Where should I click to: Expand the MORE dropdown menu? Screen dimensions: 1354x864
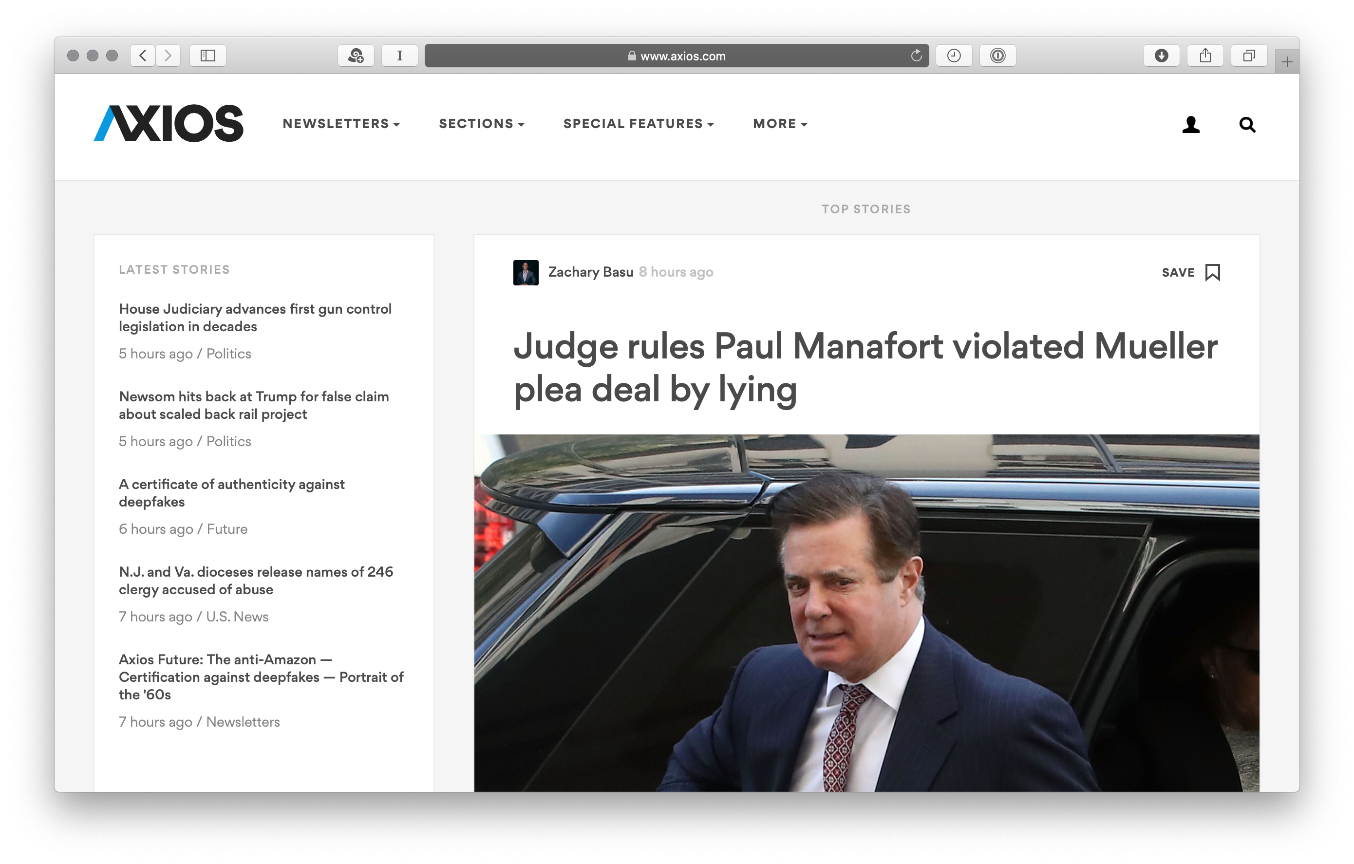coord(780,124)
